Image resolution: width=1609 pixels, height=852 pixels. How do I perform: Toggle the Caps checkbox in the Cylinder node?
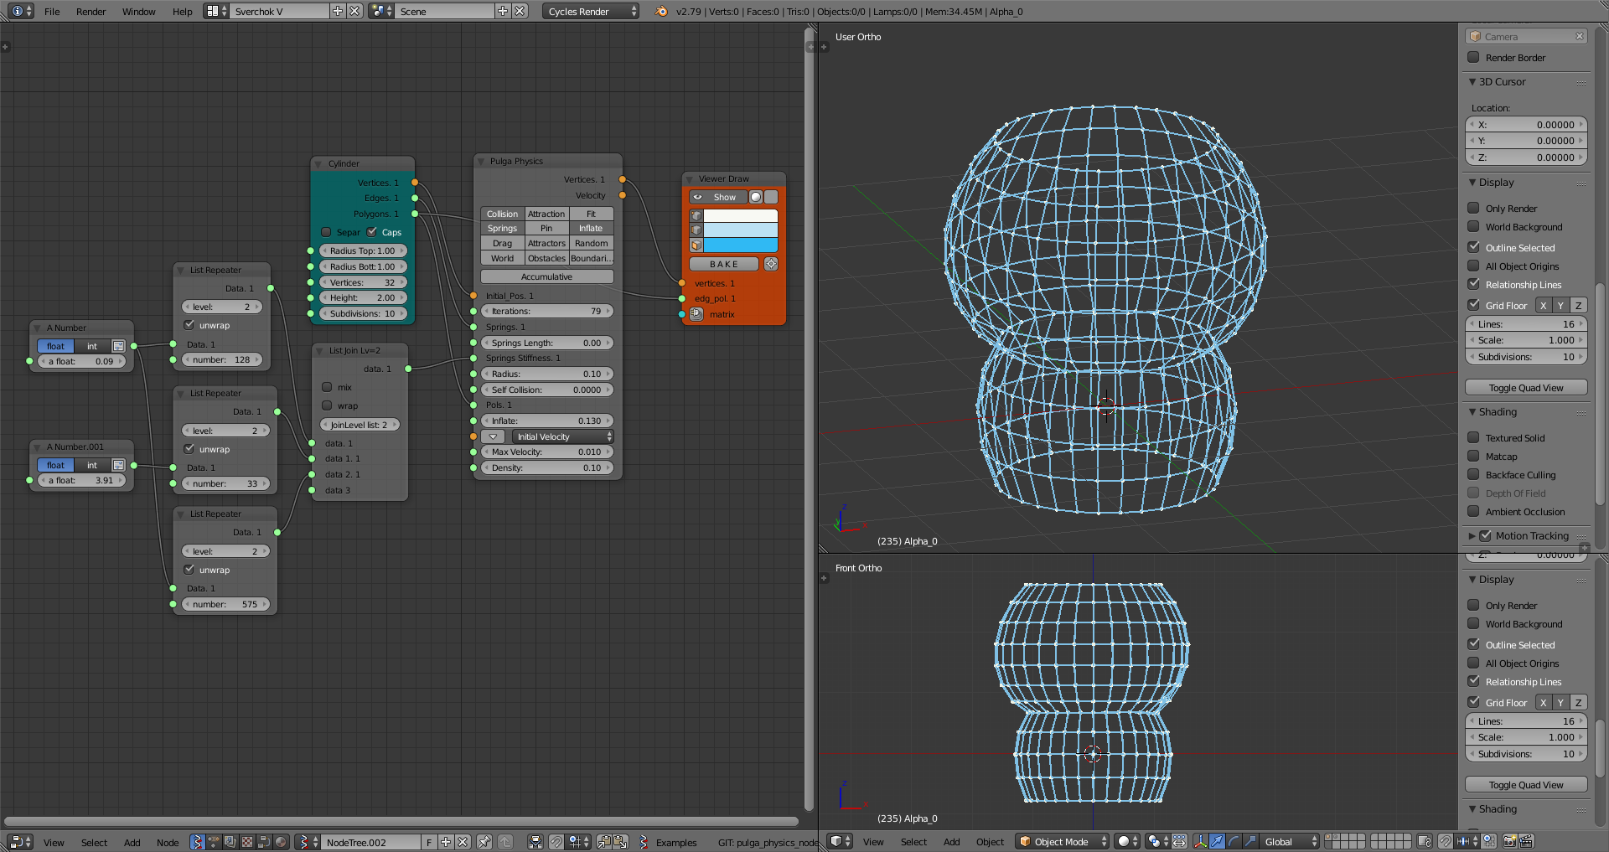click(x=372, y=232)
